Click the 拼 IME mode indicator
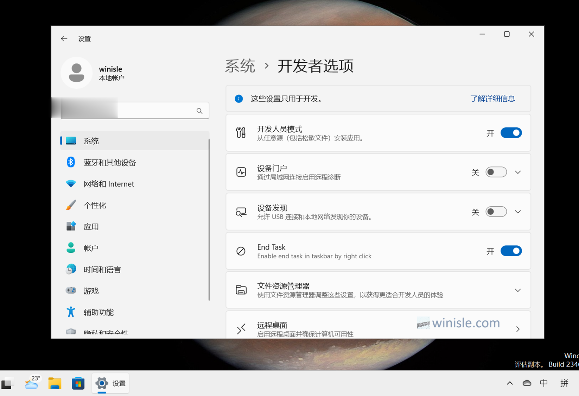 pos(564,383)
